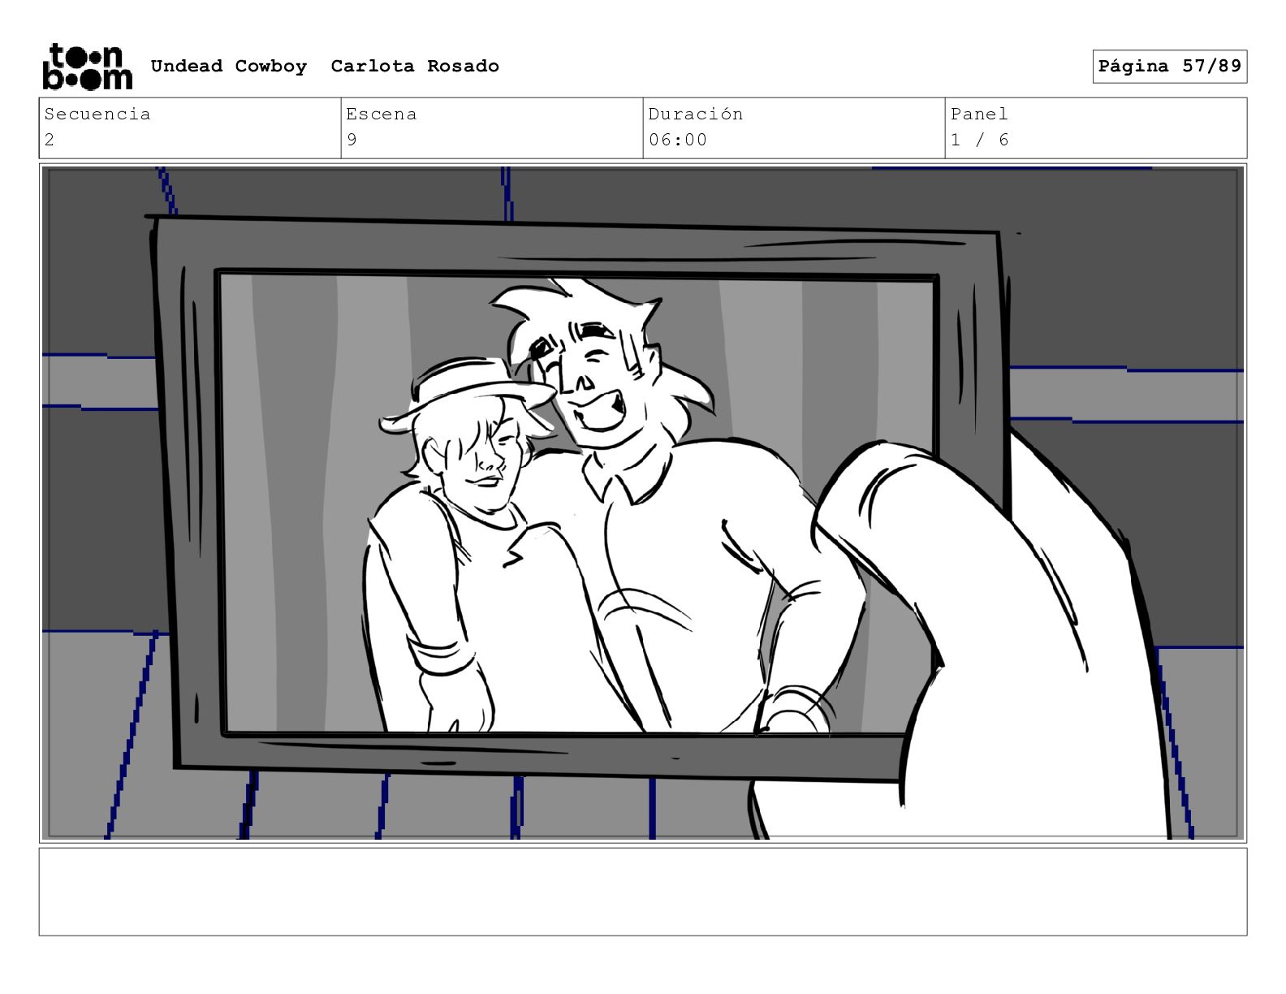Screen dimensions: 1286x994
Task: Select the Escena value 9
Action: tap(352, 140)
